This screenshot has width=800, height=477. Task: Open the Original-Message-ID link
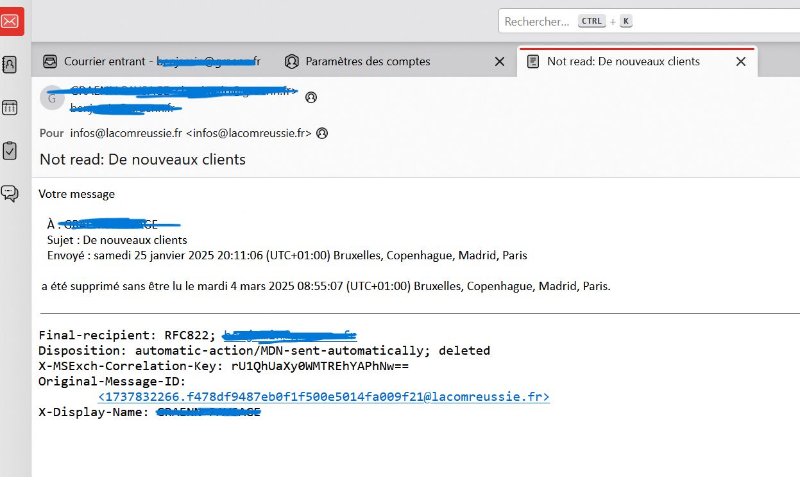pyautogui.click(x=323, y=397)
